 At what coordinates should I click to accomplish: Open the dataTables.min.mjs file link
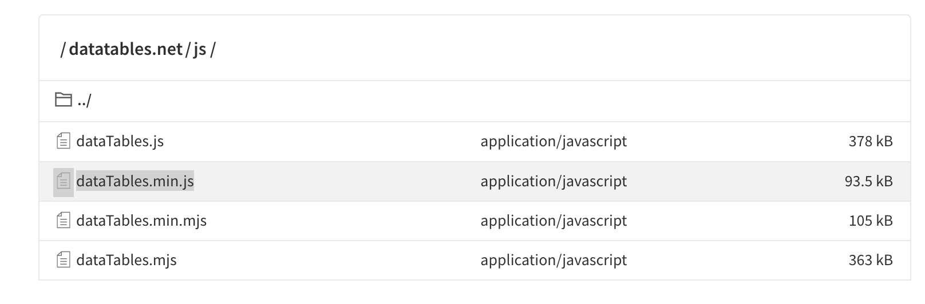[141, 221]
